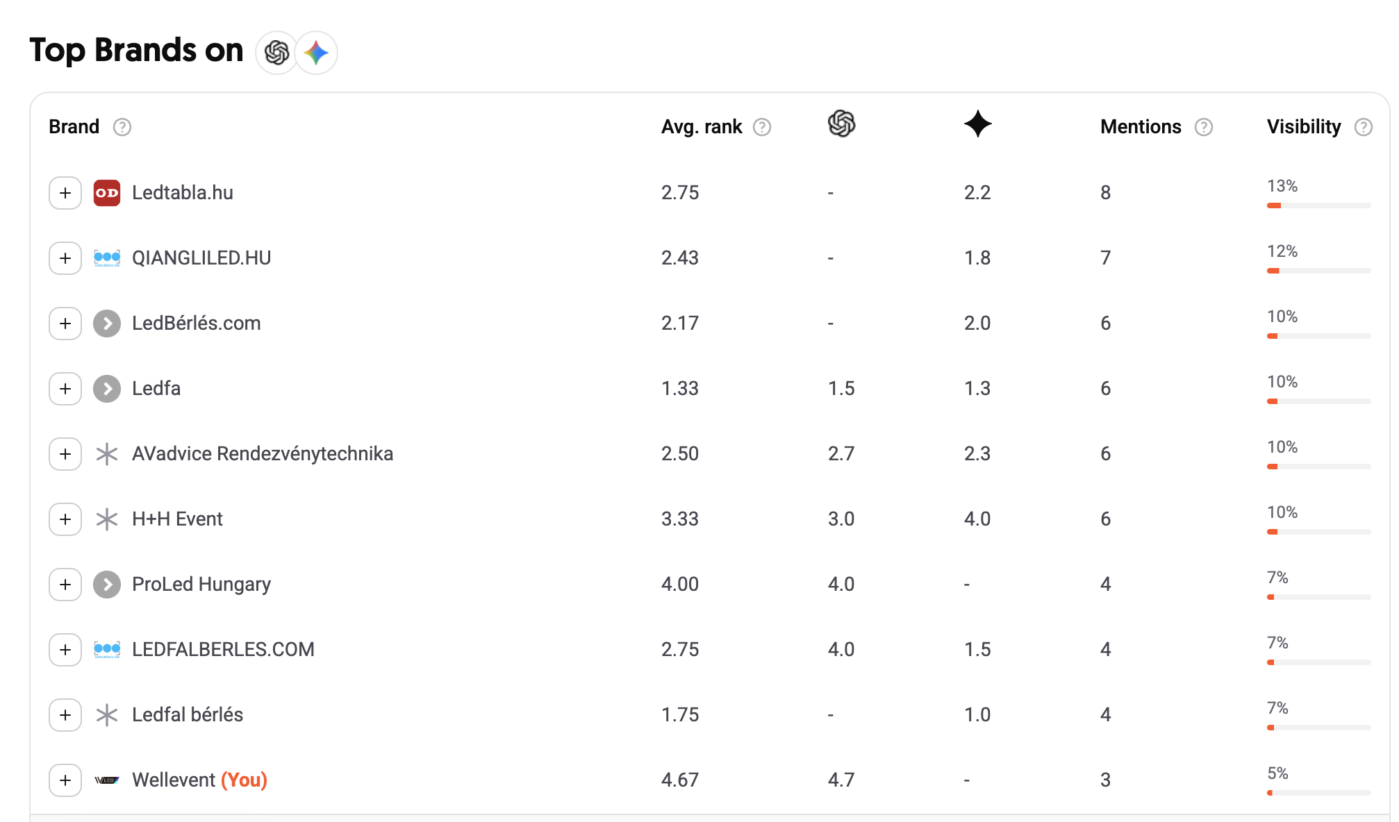The height and width of the screenshot is (822, 1399).
Task: Expand the QIANGLILED.HU row
Action: coord(65,258)
